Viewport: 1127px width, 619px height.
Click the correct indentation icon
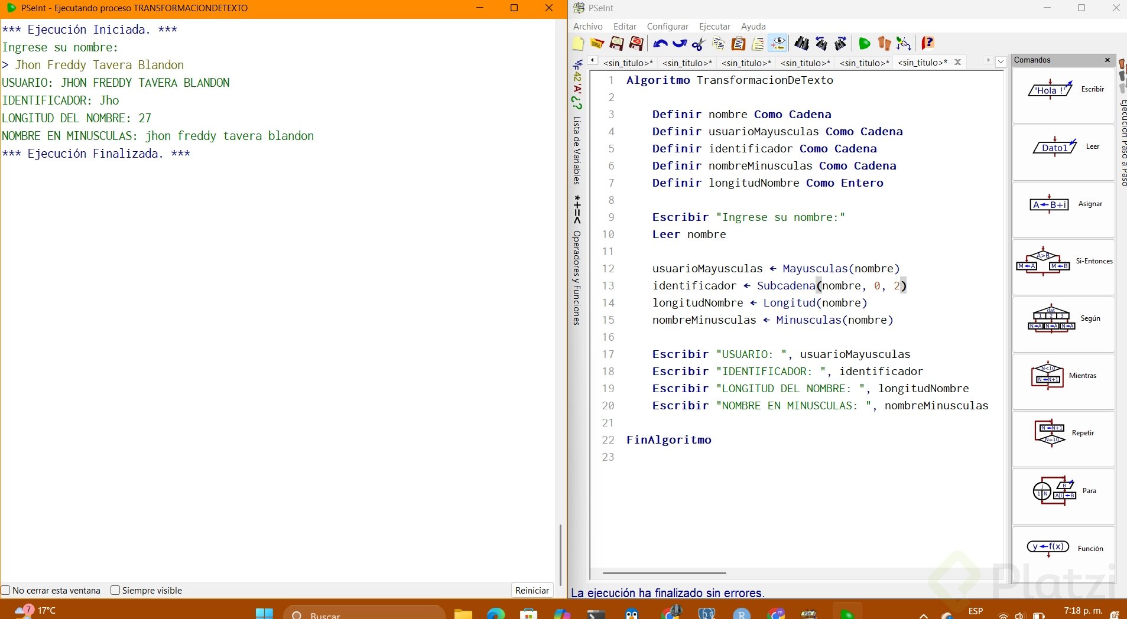[x=758, y=44]
